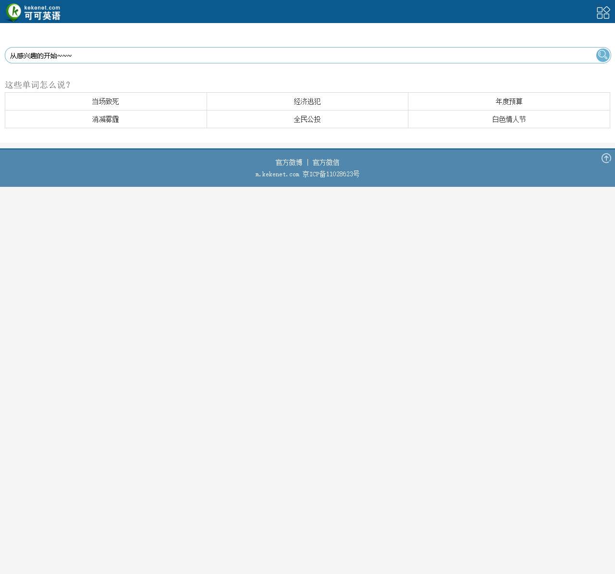Click the 京ICP备11028623号 registration text
The image size is (615, 574).
point(331,174)
